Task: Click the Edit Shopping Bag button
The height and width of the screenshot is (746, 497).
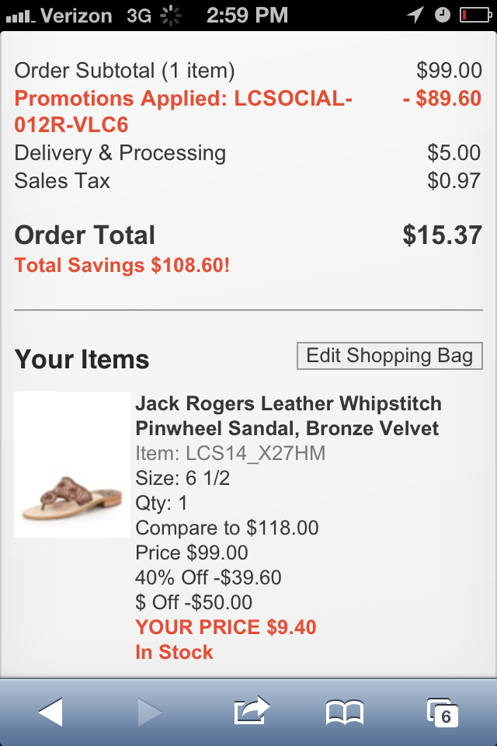Action: (389, 356)
